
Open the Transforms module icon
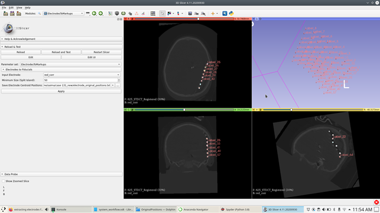(x=130, y=14)
